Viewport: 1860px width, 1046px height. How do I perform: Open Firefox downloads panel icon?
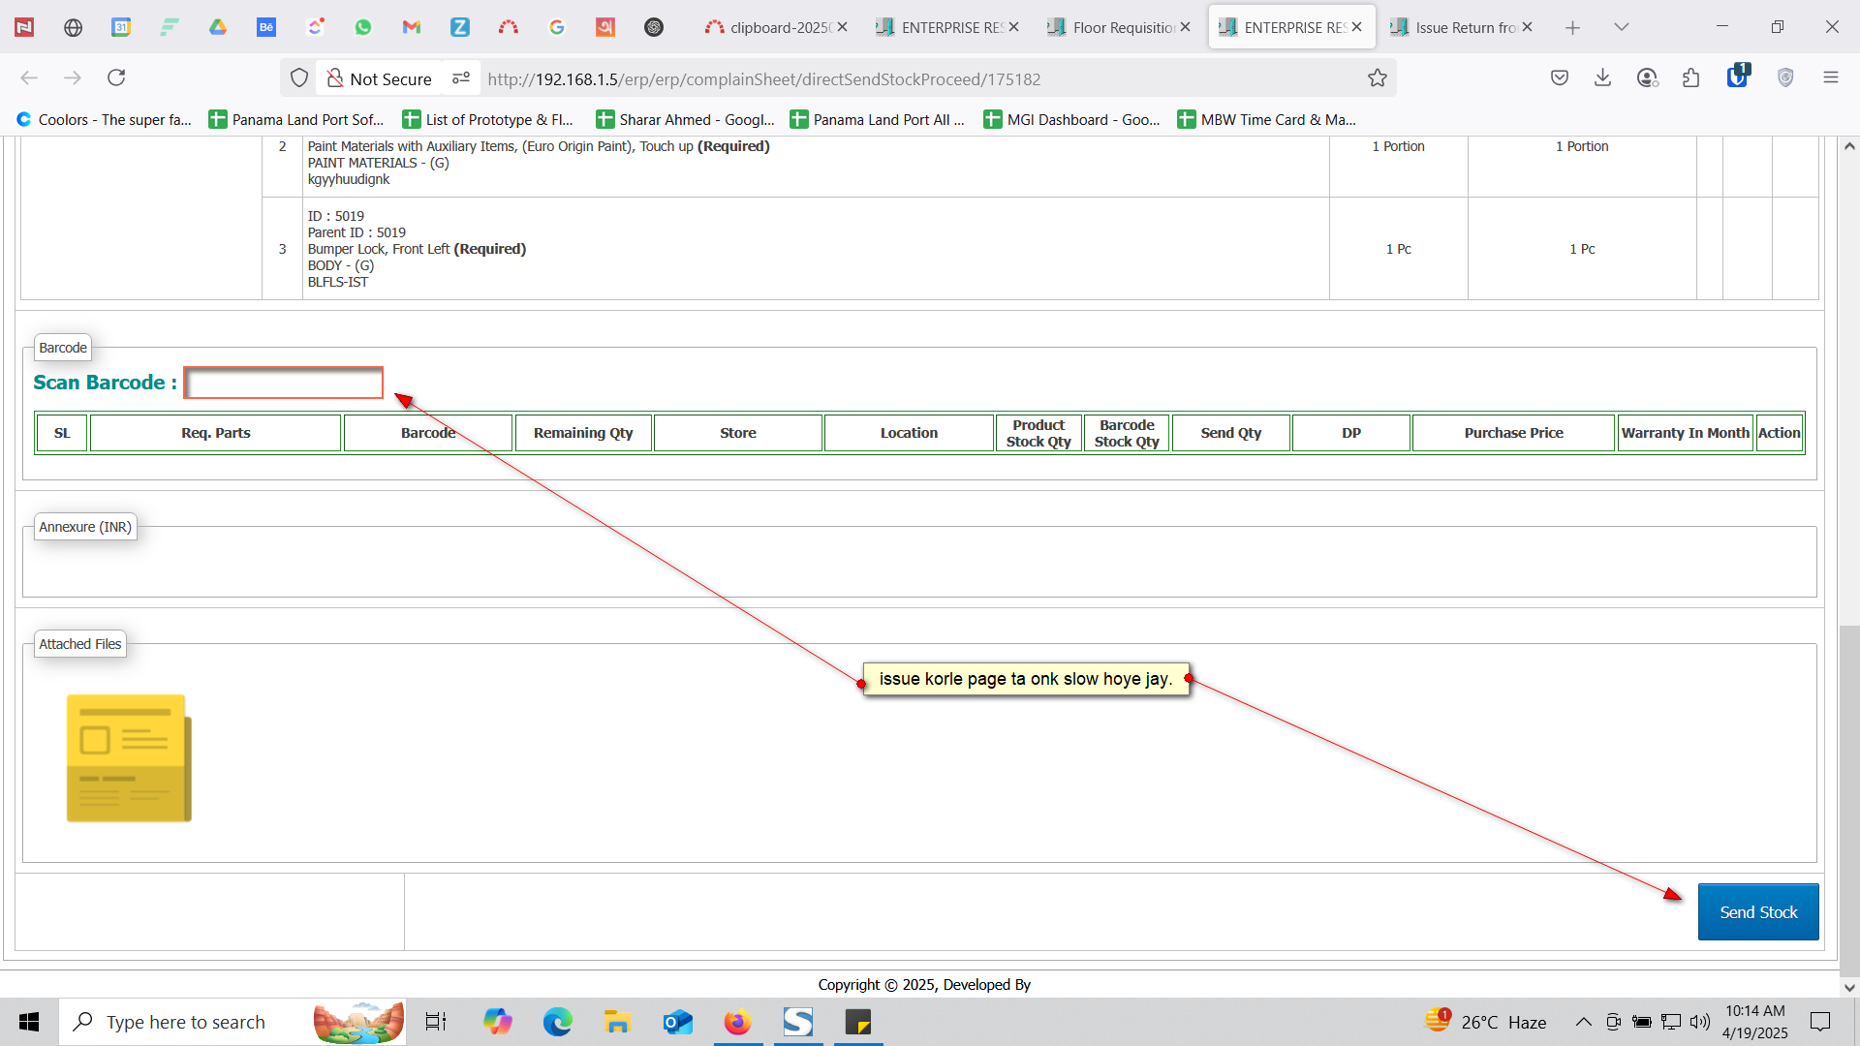(1602, 78)
